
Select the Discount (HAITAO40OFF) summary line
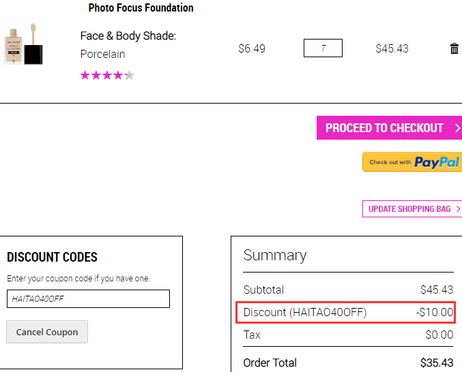pyautogui.click(x=345, y=312)
